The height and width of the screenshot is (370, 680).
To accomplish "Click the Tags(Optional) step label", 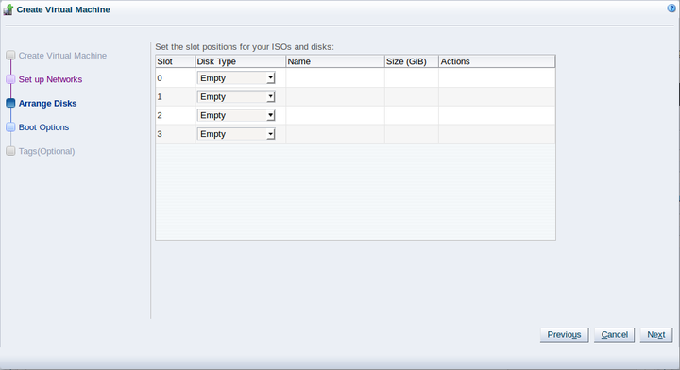I will [x=47, y=151].
